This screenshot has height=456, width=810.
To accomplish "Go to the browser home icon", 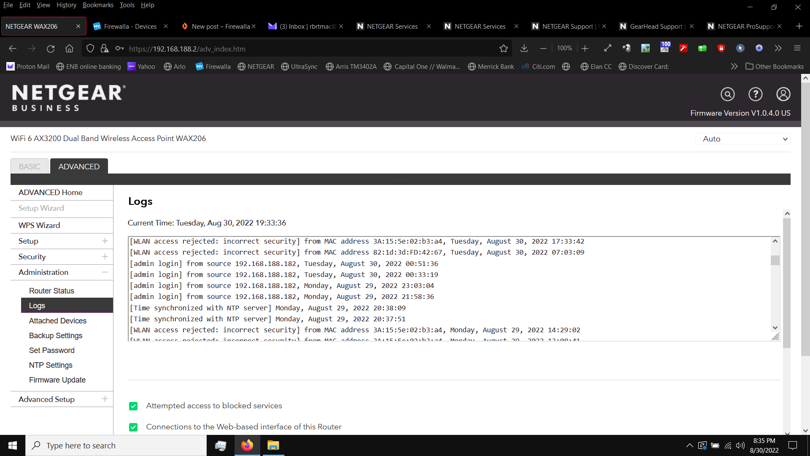I will tap(69, 49).
